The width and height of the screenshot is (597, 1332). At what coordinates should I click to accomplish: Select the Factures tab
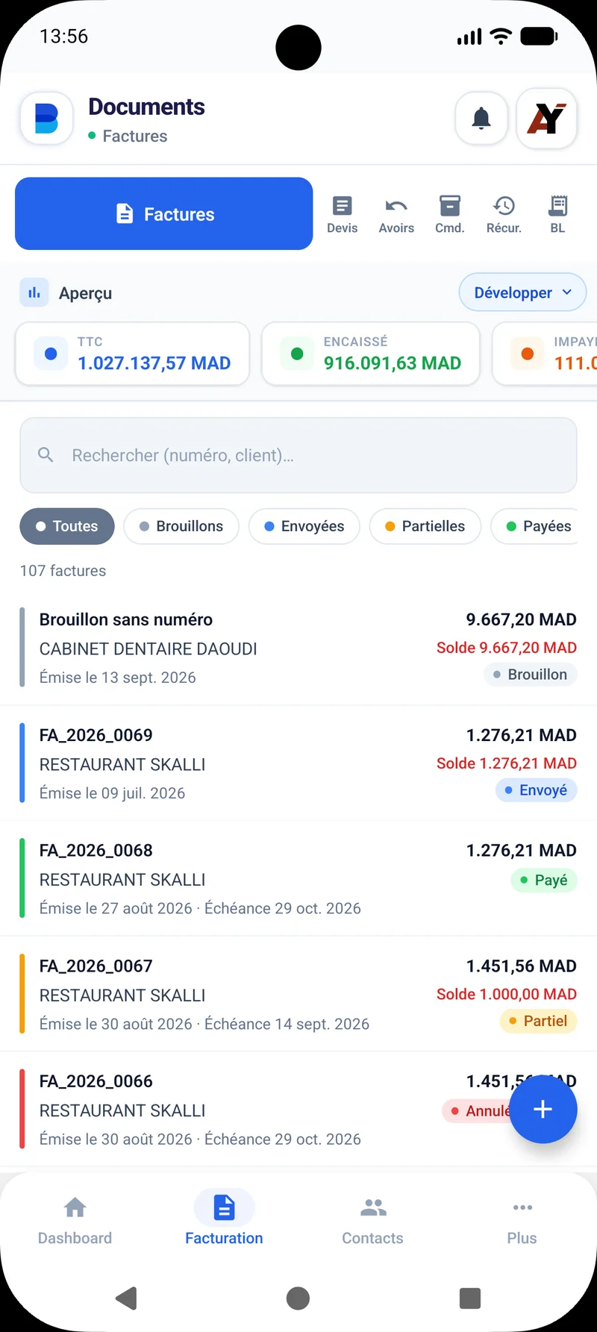point(163,213)
